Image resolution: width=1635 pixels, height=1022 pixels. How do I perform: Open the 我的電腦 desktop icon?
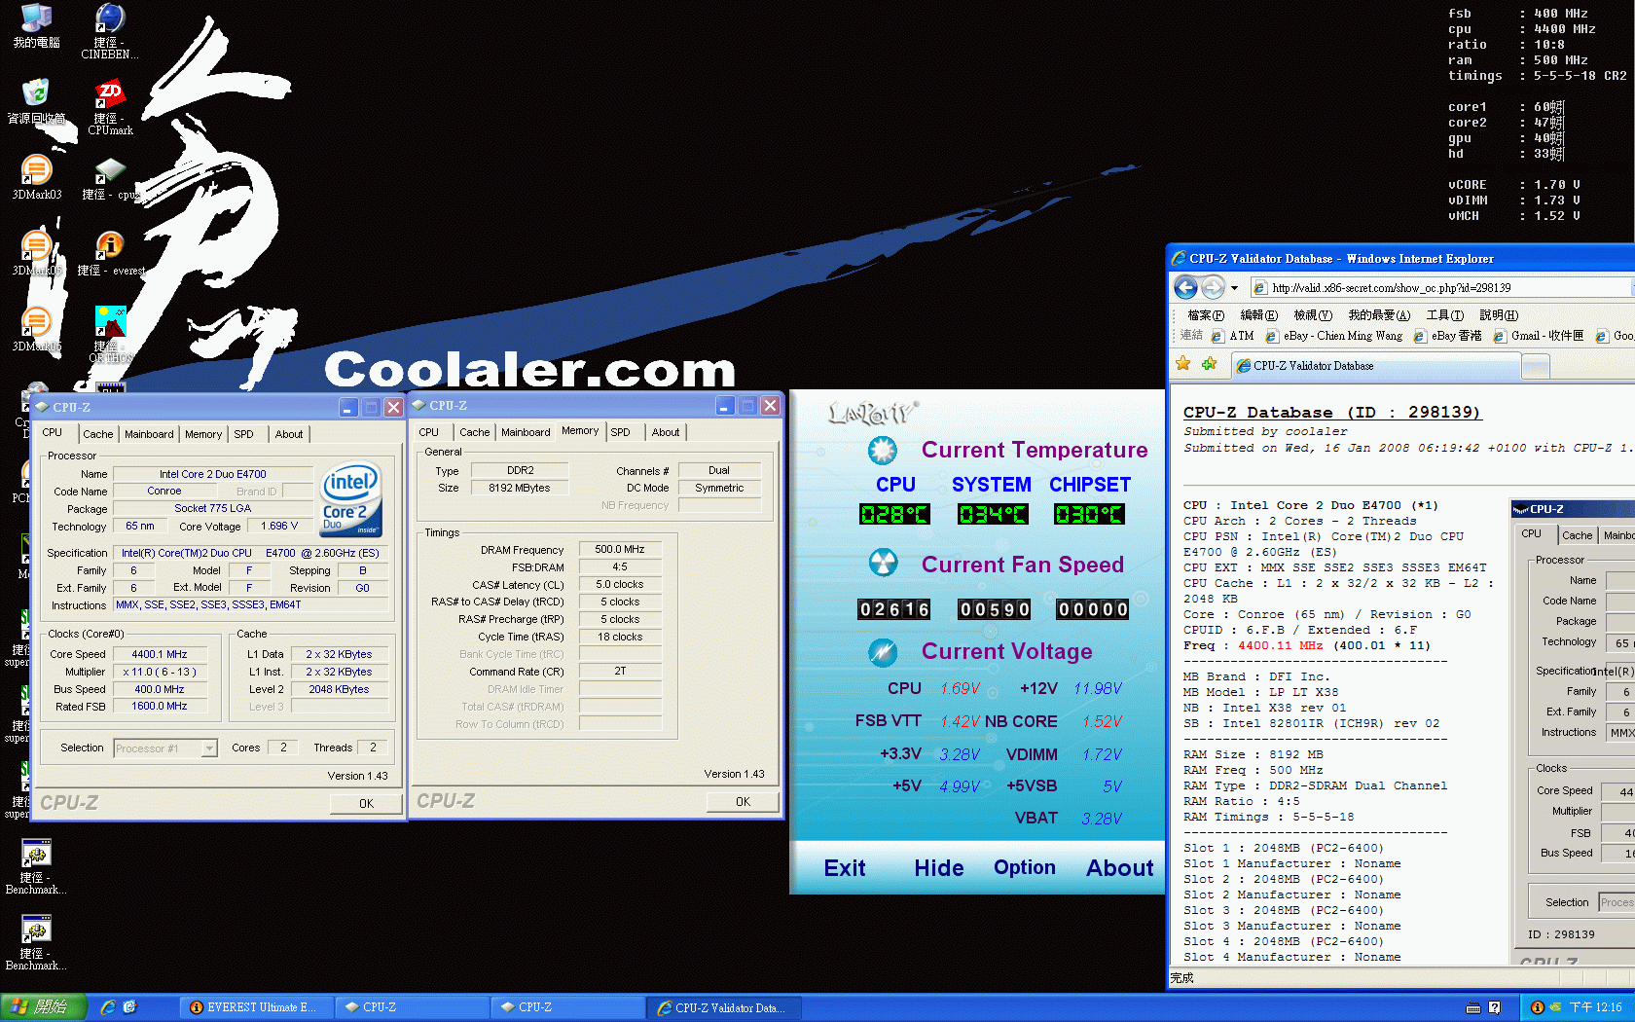[36, 25]
